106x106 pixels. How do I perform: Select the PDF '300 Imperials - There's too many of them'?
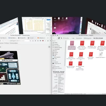[x=82, y=45]
